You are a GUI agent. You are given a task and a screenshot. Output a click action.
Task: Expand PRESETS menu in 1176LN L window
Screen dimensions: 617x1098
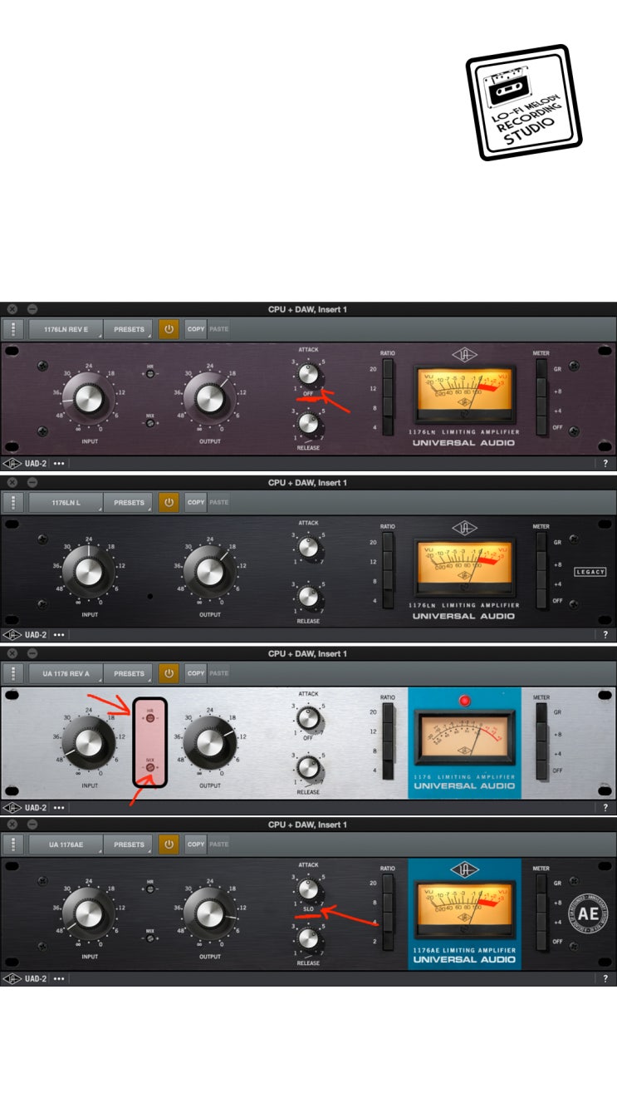[x=129, y=502]
